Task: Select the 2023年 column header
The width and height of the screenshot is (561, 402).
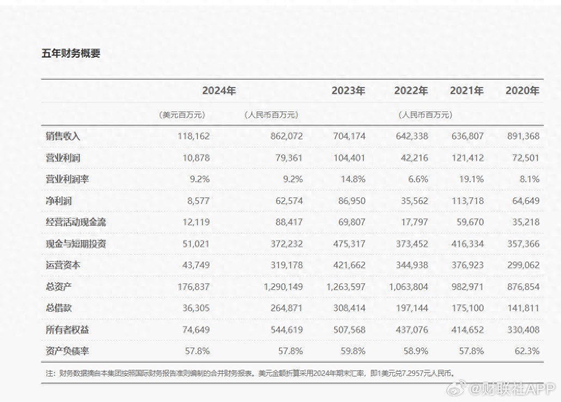Action: (x=348, y=91)
